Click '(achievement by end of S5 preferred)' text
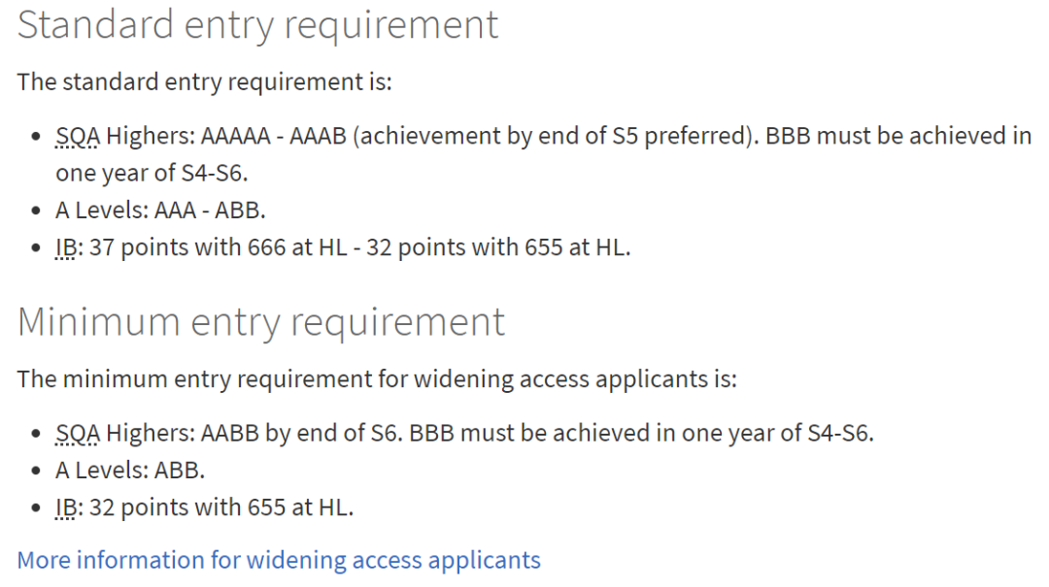This screenshot has width=1049, height=587. click(x=554, y=136)
